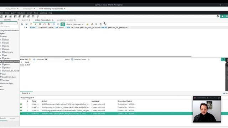Commit transaction icon
Screen dimensions: 228x128
tap(54, 24)
